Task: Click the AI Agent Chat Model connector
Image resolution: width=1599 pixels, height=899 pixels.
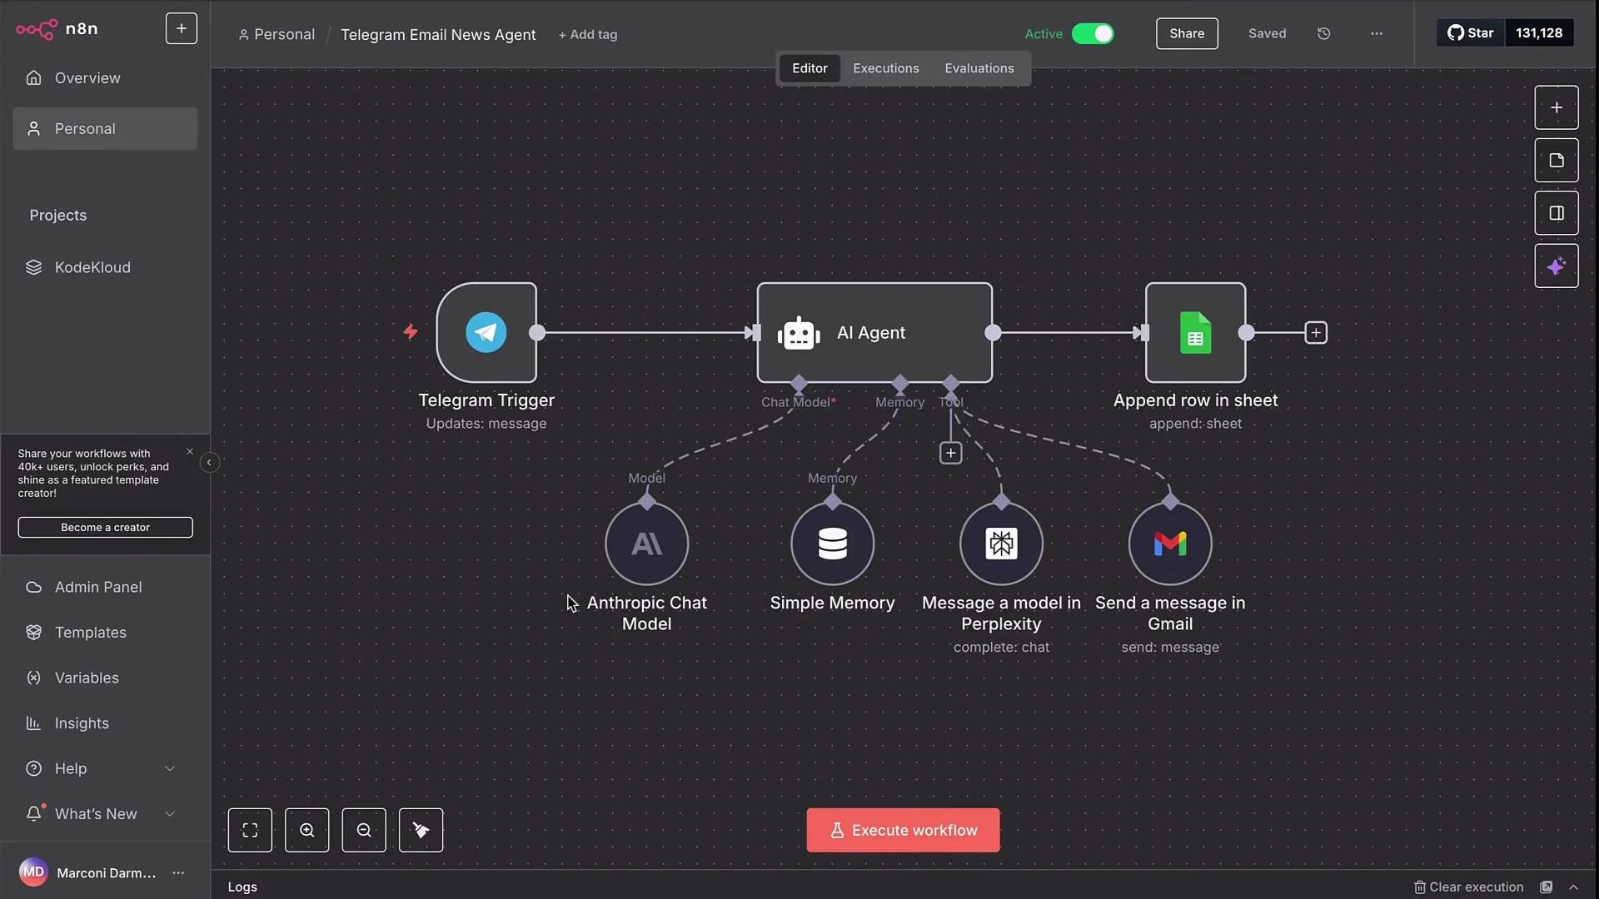Action: pos(799,384)
